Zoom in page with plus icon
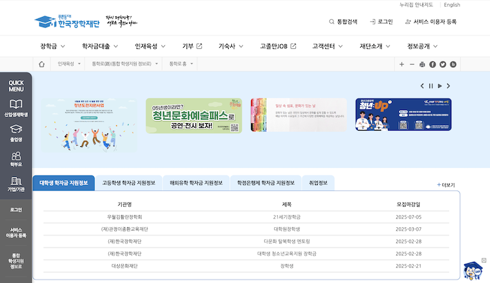The height and width of the screenshot is (283, 490). pyautogui.click(x=402, y=65)
